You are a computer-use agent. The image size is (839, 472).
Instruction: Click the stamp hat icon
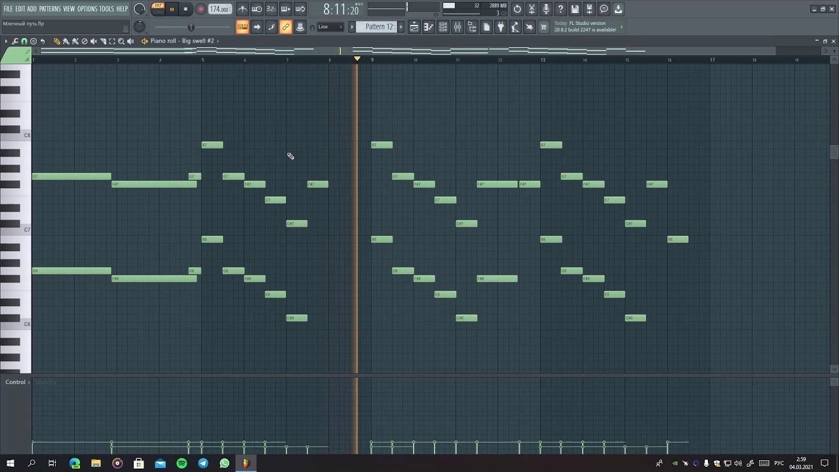(300, 27)
